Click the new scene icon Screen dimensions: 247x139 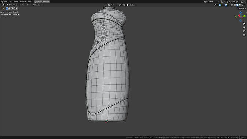(222, 1)
